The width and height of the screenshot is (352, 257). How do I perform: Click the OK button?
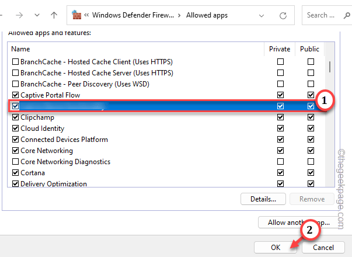[x=276, y=247]
